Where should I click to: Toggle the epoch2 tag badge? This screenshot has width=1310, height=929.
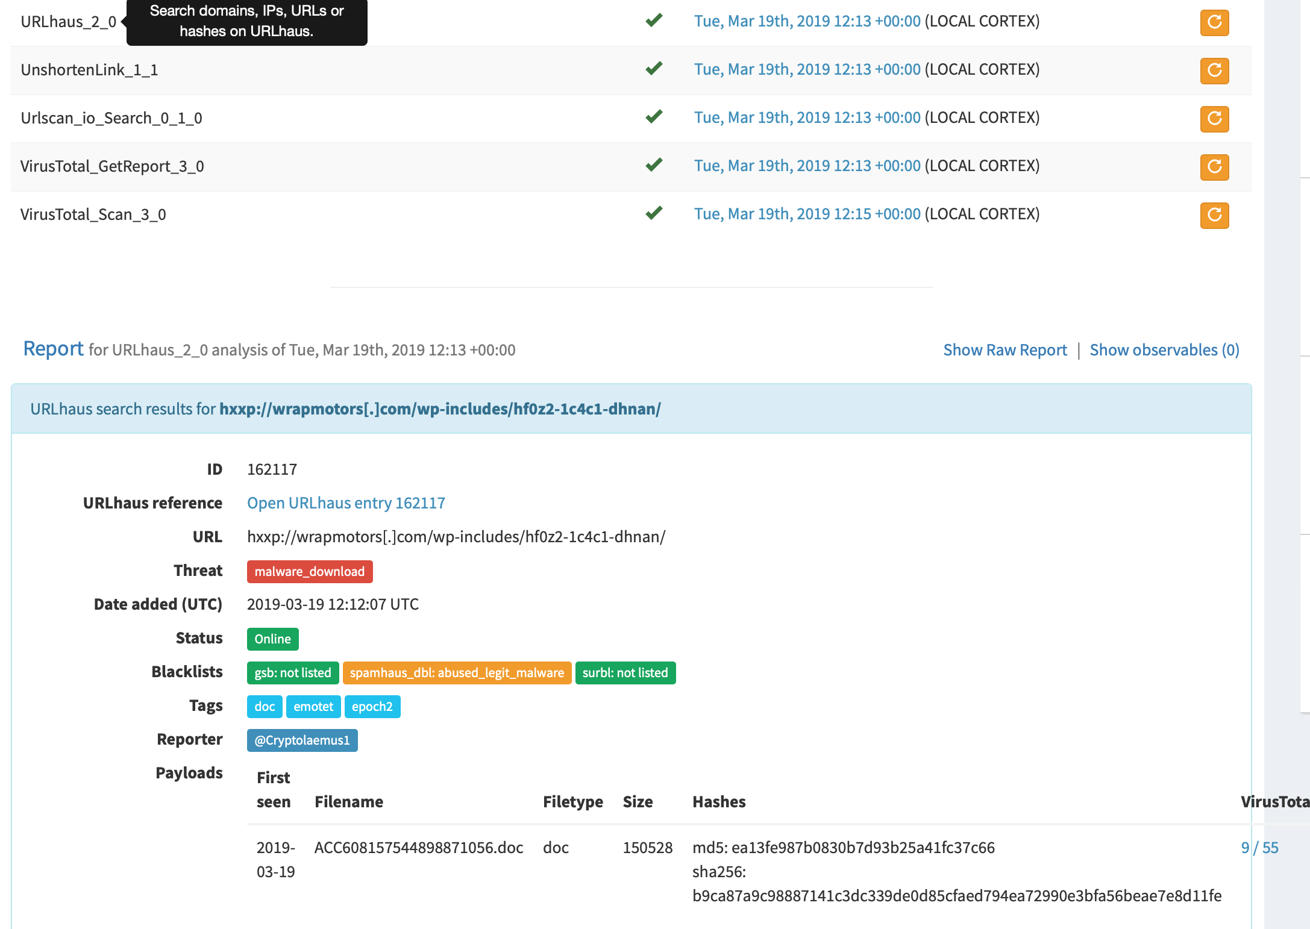[x=372, y=706]
